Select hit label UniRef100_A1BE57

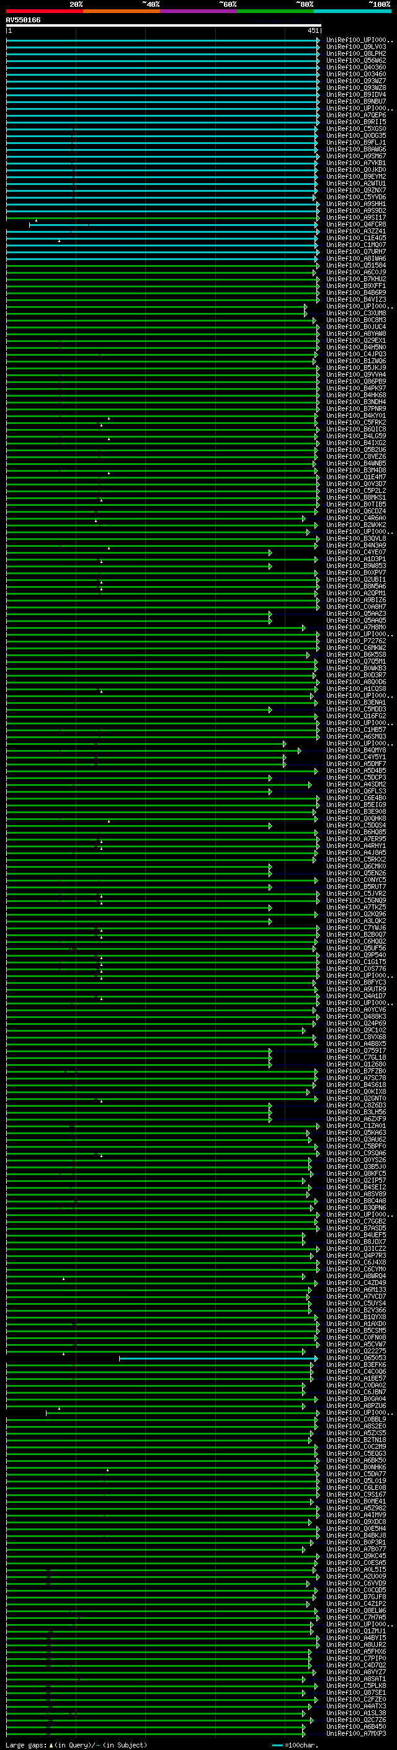[356, 1378]
